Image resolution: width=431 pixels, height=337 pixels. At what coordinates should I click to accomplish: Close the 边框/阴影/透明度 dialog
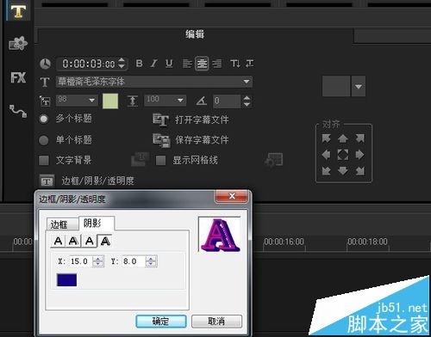[232, 196]
